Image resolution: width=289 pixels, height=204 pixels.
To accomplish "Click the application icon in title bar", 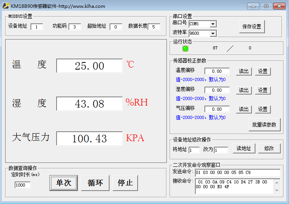I will tap(6, 6).
